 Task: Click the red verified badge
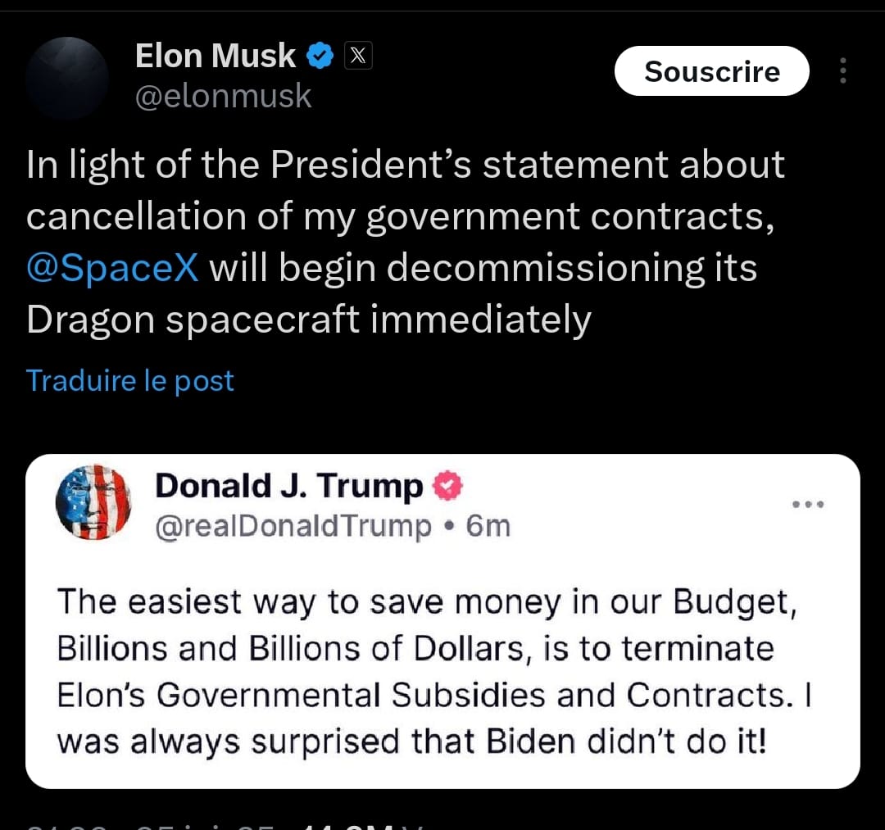(x=447, y=486)
